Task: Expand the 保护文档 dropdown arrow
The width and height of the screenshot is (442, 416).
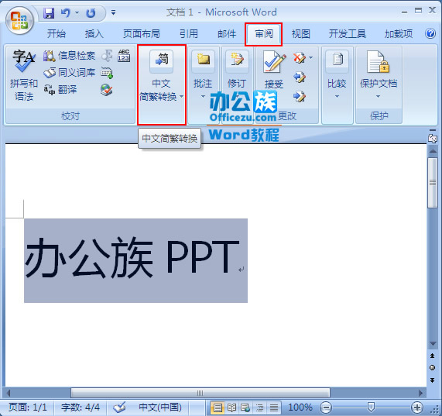Action: (x=379, y=97)
